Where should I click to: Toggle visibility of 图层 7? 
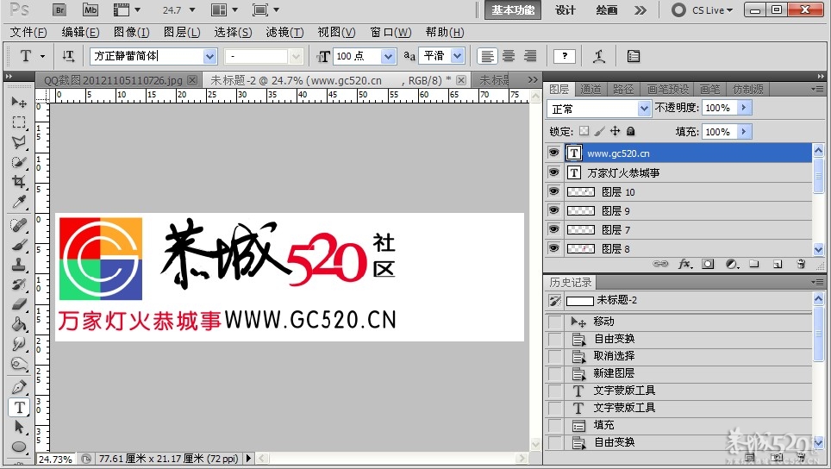[553, 229]
